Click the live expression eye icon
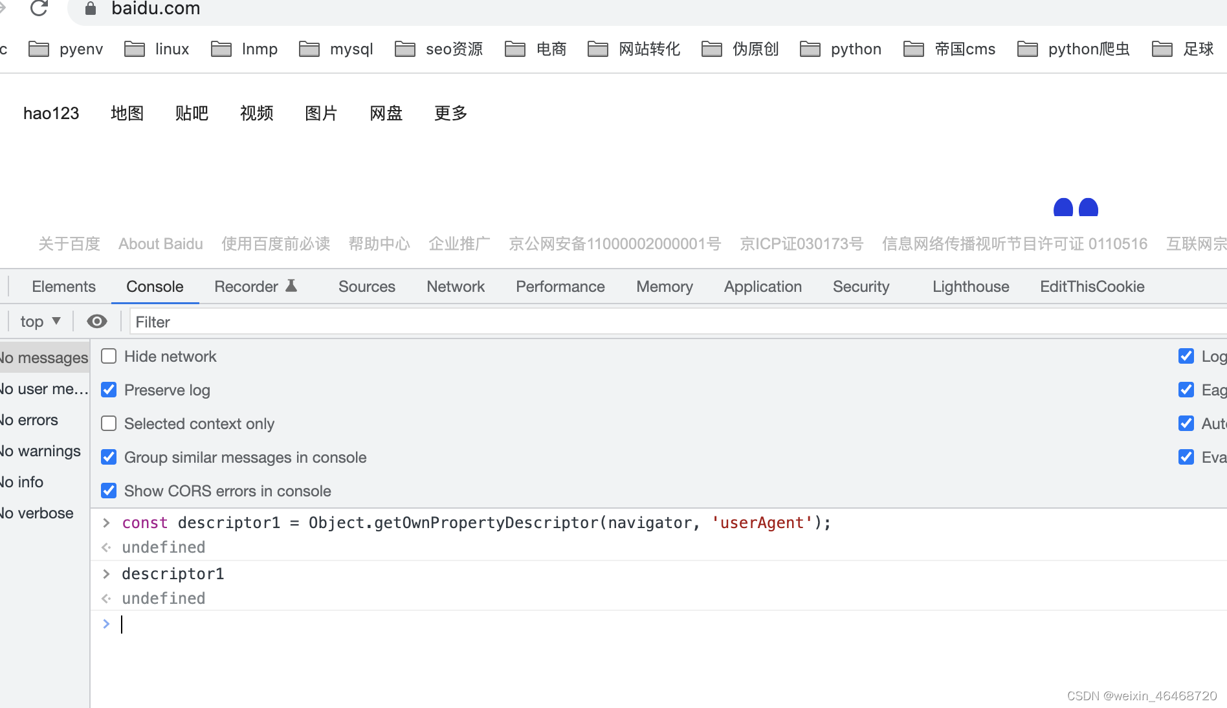 point(97,322)
